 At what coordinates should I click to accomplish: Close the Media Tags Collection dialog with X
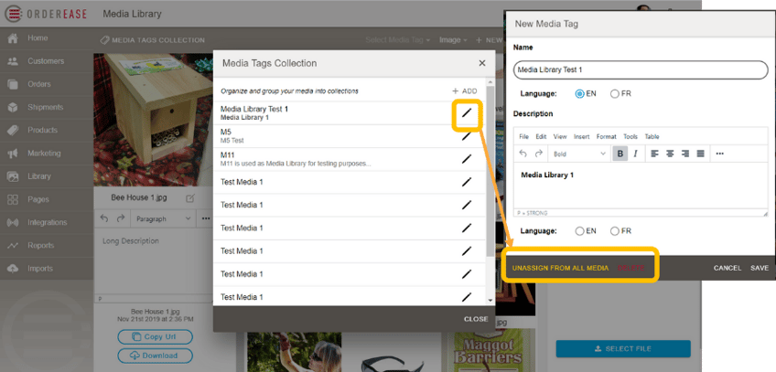[x=482, y=63]
